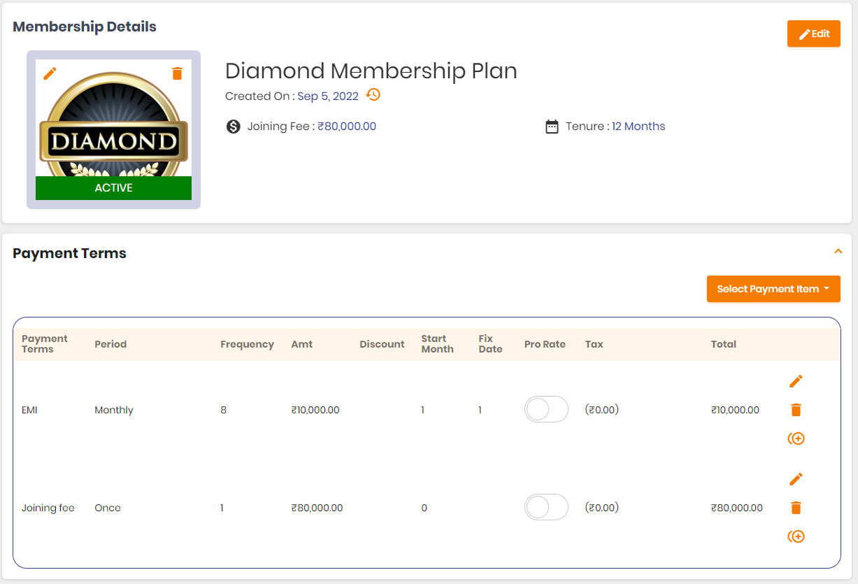This screenshot has width=858, height=584.
Task: Collapse the Payment Terms section
Action: point(838,251)
